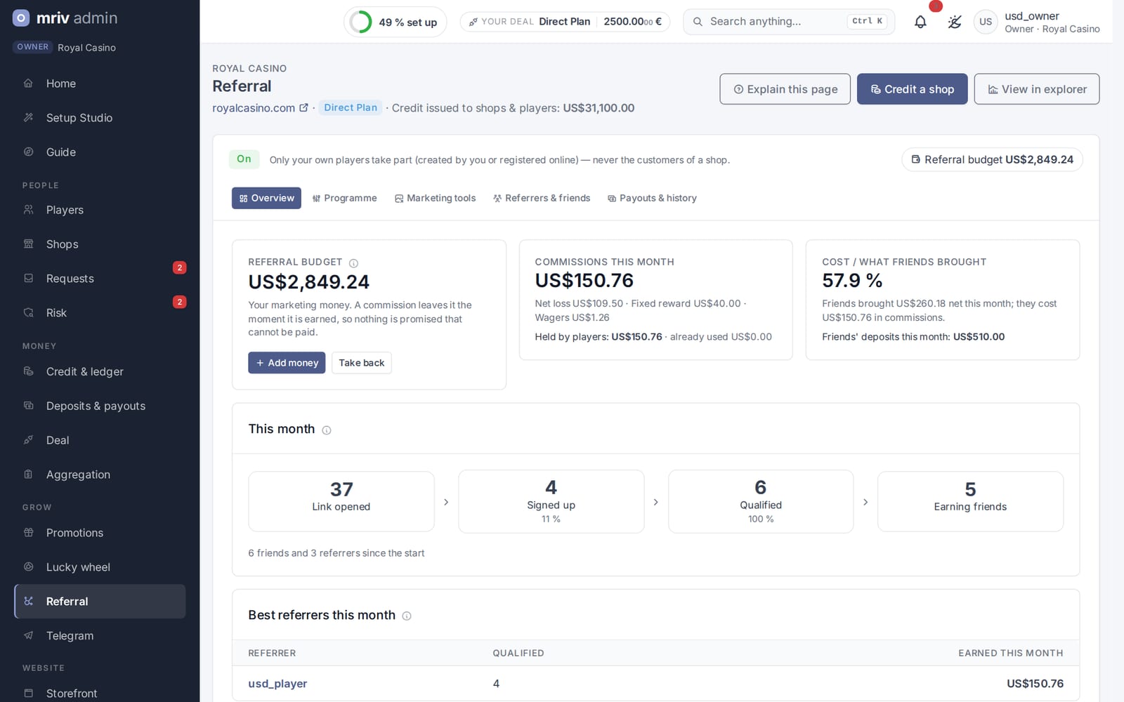Click the usd_owner account name
This screenshot has height=702, width=1124.
tap(1032, 16)
